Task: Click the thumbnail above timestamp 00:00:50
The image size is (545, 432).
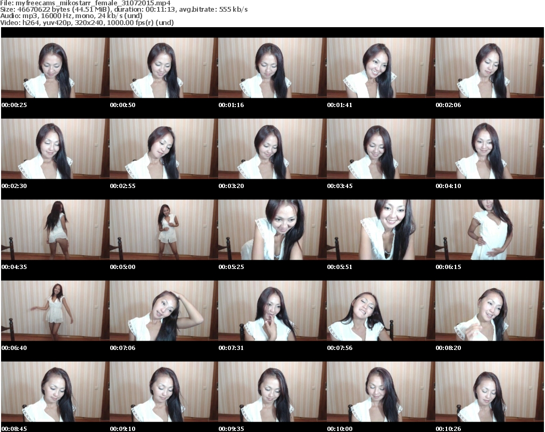Action: [164, 68]
